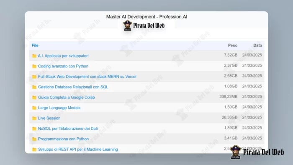293x165 pixels.
Task: Click folder icon beside Sviluppo di REST API
Action: pyautogui.click(x=34, y=150)
